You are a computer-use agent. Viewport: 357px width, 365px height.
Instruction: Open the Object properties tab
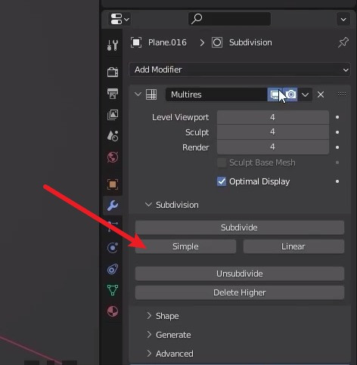tap(113, 184)
